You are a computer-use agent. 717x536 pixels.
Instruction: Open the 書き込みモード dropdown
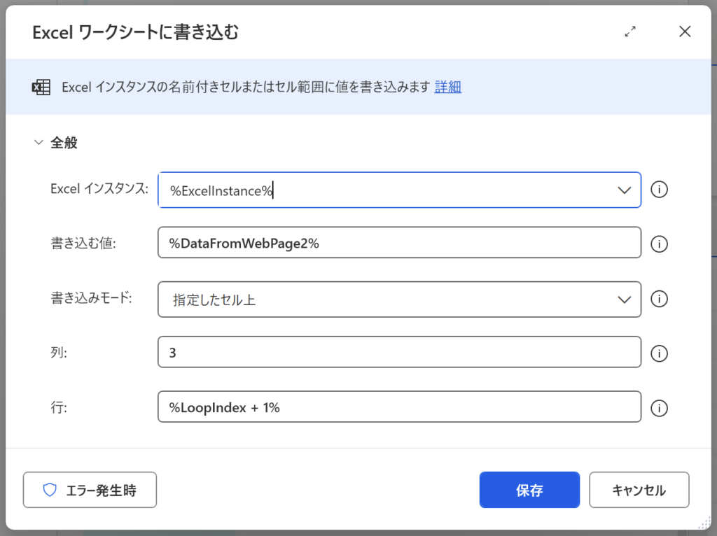(x=399, y=299)
